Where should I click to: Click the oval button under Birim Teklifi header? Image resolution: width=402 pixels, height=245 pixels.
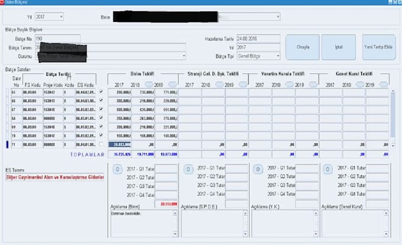[149, 85]
